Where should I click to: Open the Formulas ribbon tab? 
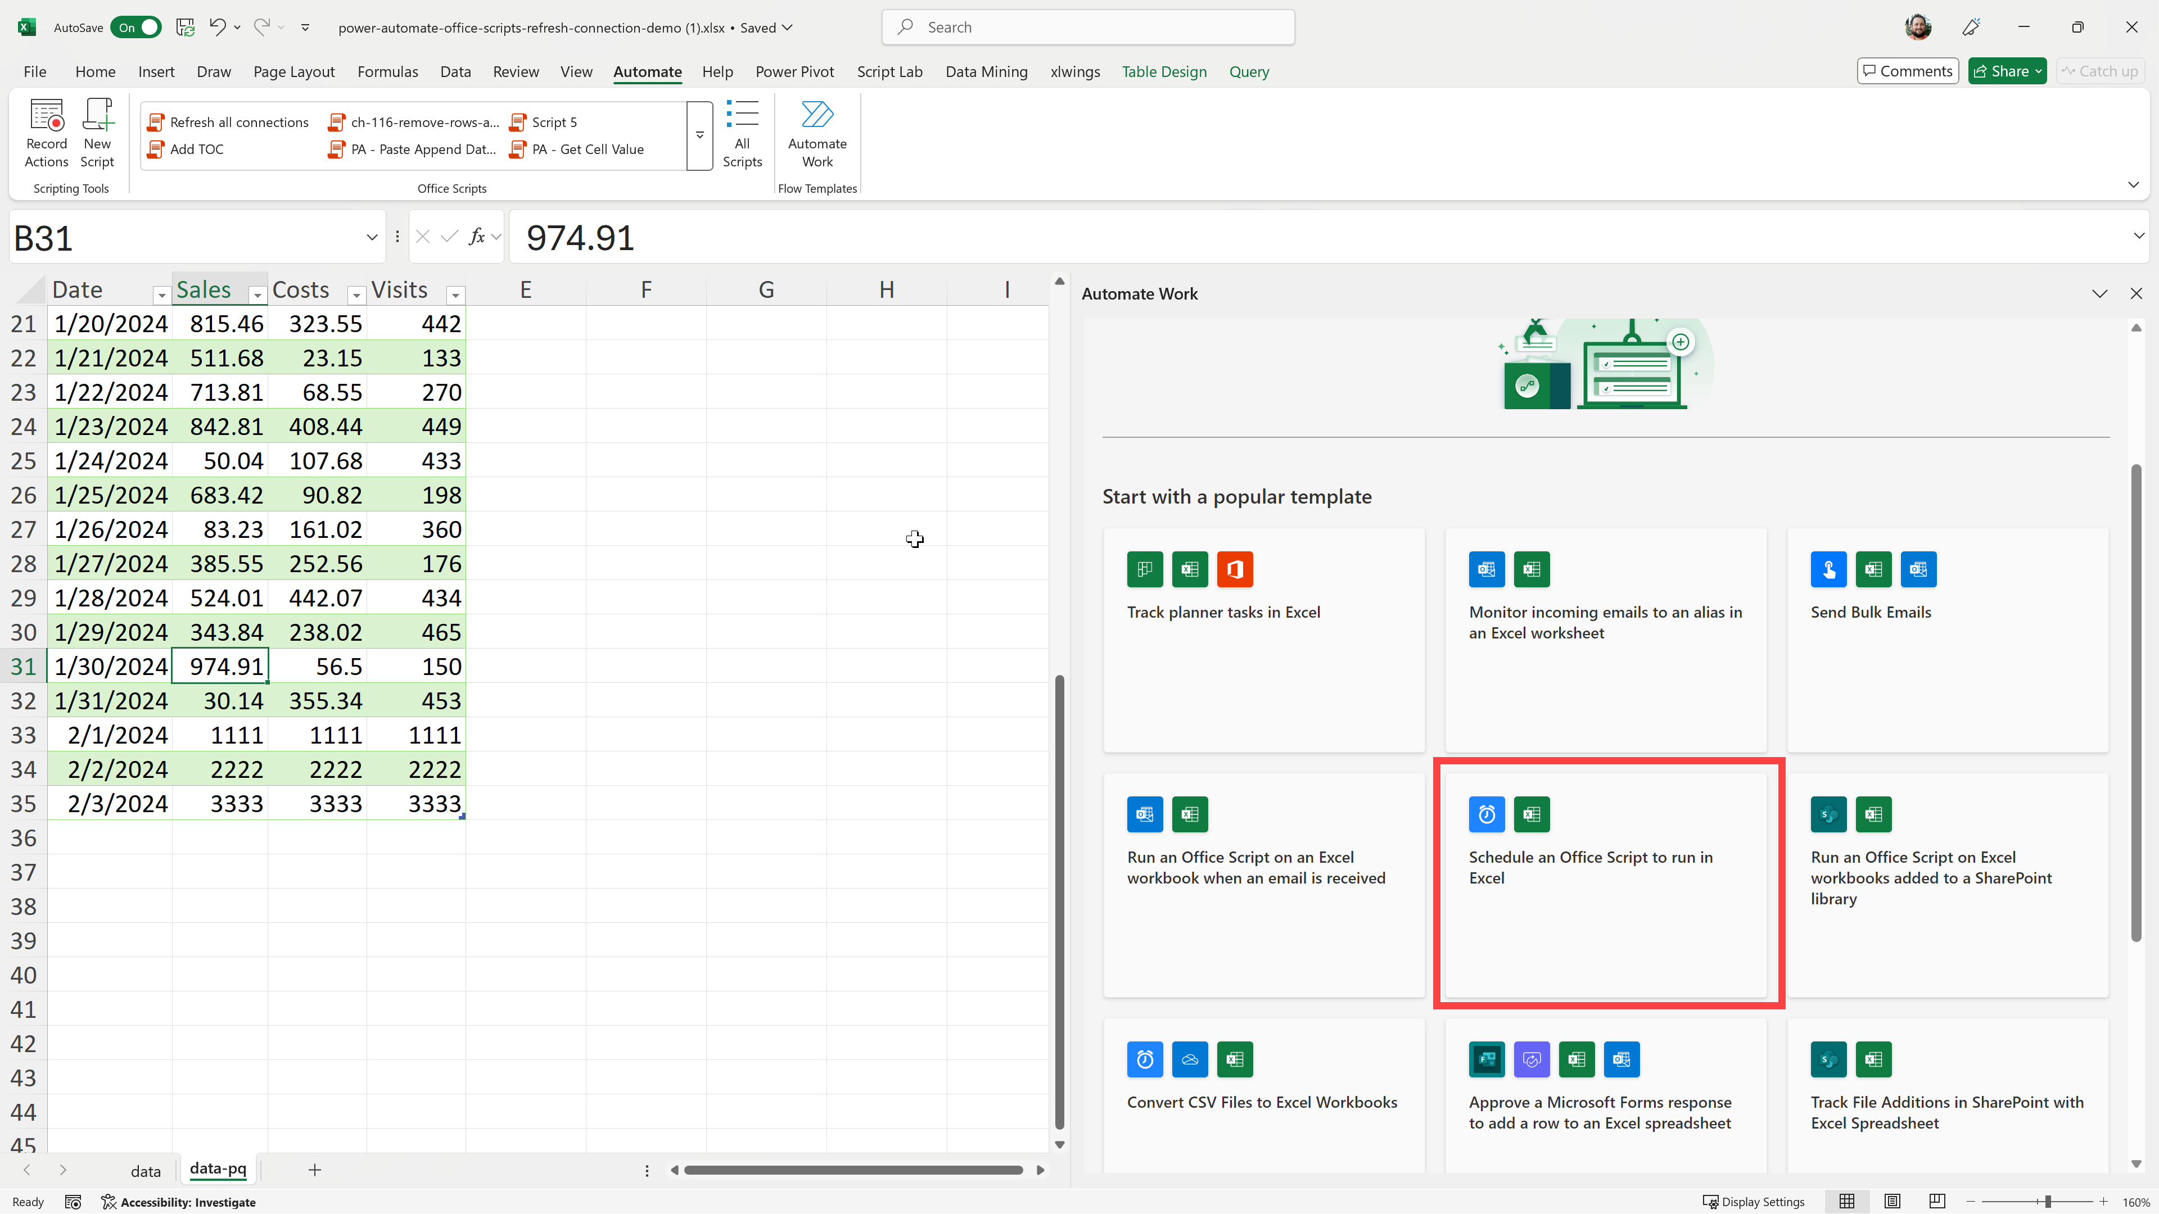point(387,72)
